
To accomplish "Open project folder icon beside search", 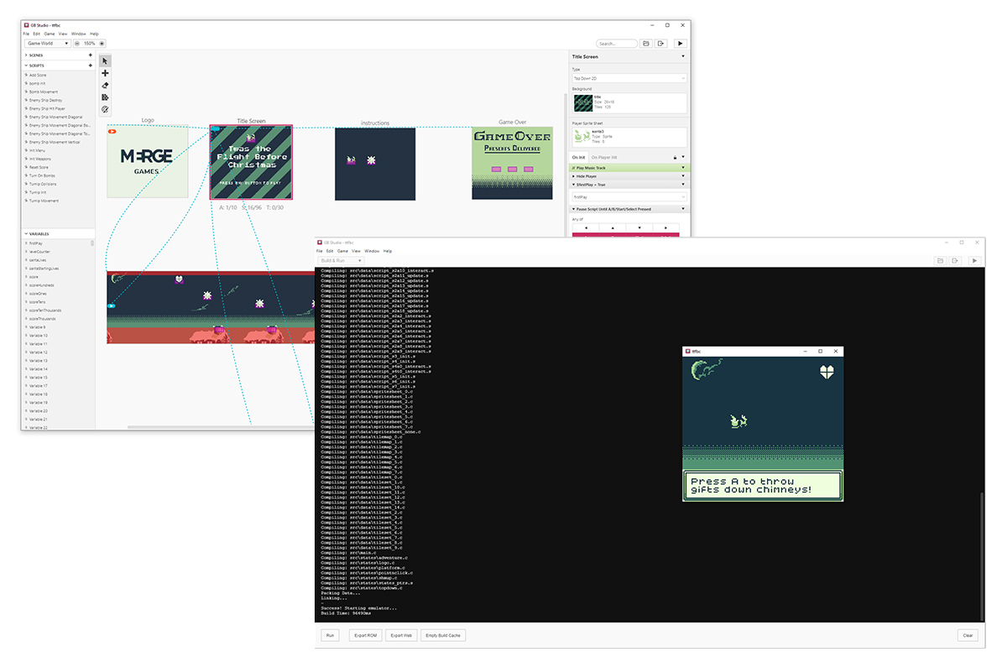I will [645, 43].
